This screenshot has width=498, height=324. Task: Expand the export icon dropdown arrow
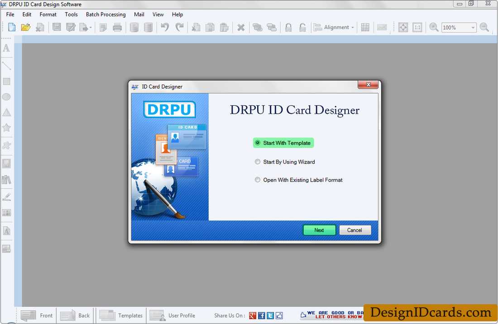pyautogui.click(x=91, y=28)
